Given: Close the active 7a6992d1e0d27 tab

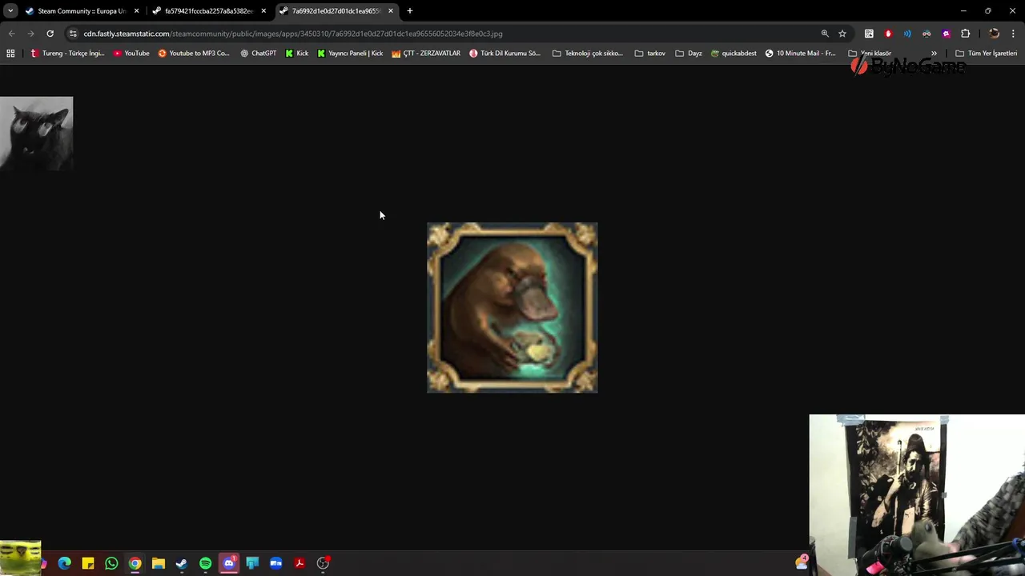Looking at the screenshot, I should click(391, 11).
